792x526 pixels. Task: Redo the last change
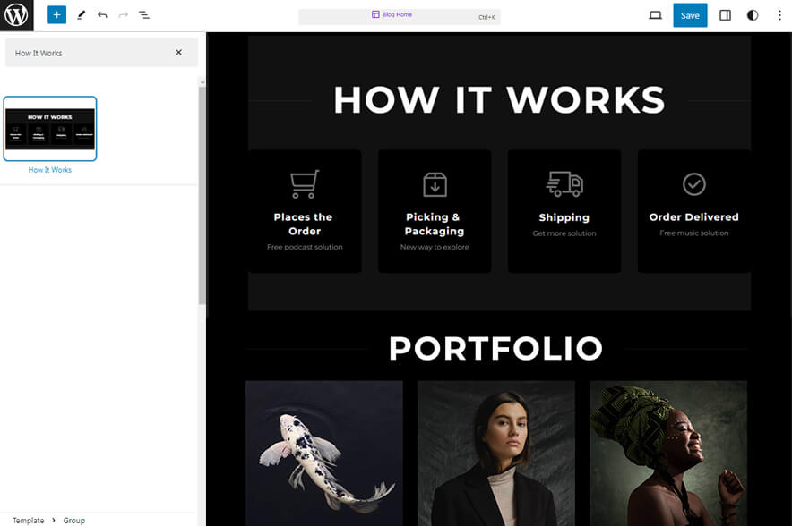point(122,14)
